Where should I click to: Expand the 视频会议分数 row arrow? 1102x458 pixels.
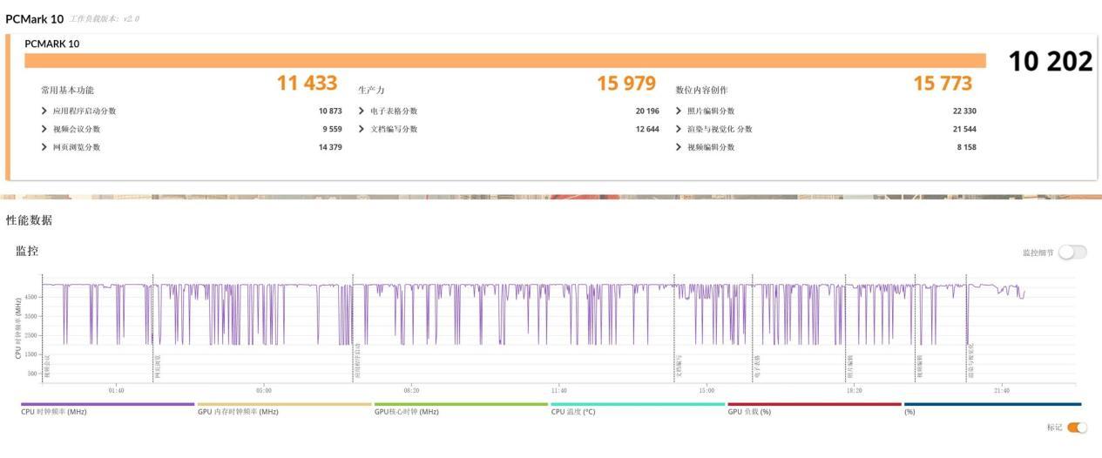tap(44, 129)
